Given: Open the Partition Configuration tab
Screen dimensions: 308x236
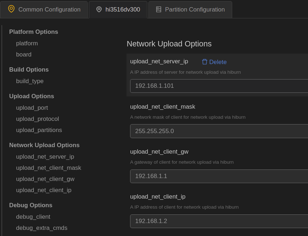Looking at the screenshot, I should click(x=195, y=10).
